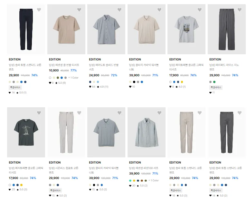The width and height of the screenshot is (247, 201).
Task: Click special size tag under navy pants
Action: pos(15,87)
